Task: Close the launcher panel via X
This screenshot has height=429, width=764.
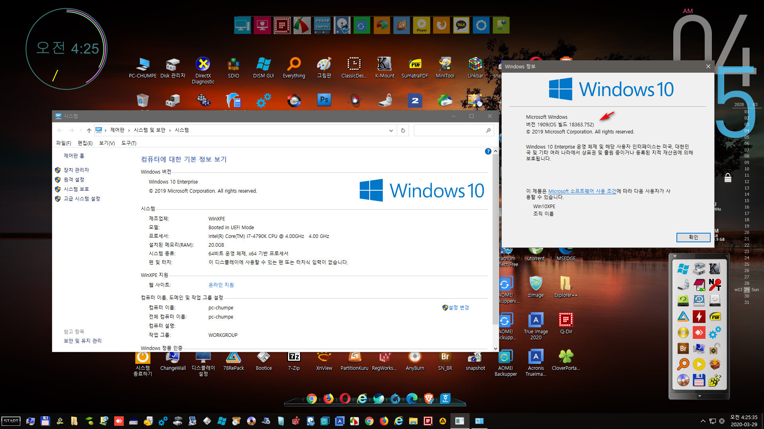Action: point(675,256)
